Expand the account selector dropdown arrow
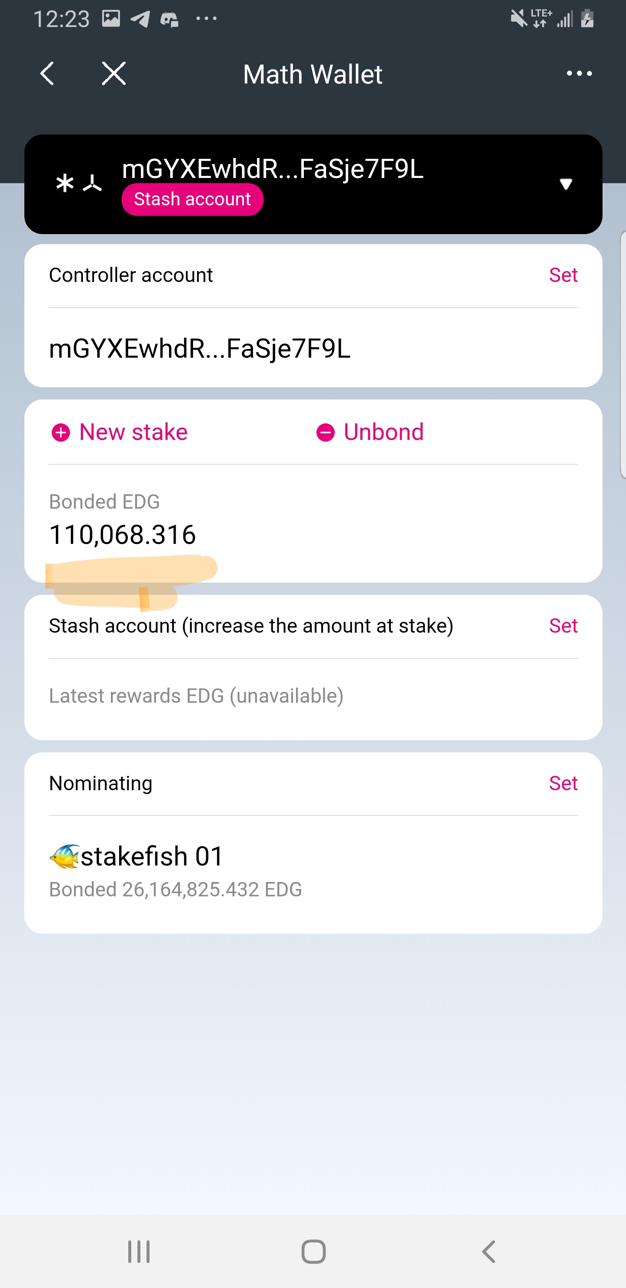 pos(566,184)
